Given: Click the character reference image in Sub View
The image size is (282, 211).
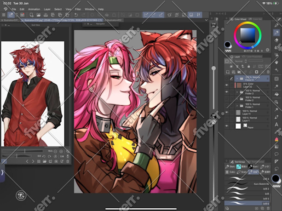Looking at the screenshot, I should click(33, 94).
